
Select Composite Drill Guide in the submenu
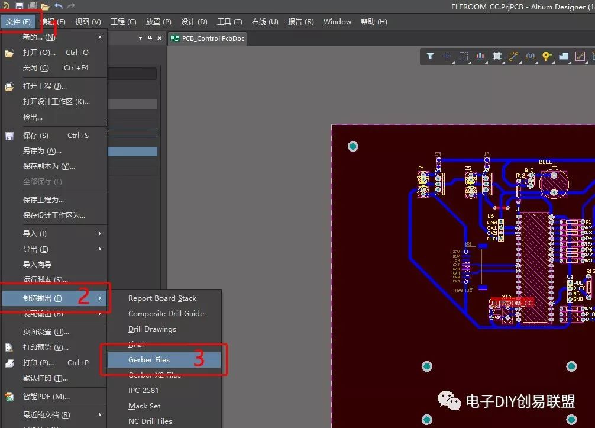(x=164, y=314)
